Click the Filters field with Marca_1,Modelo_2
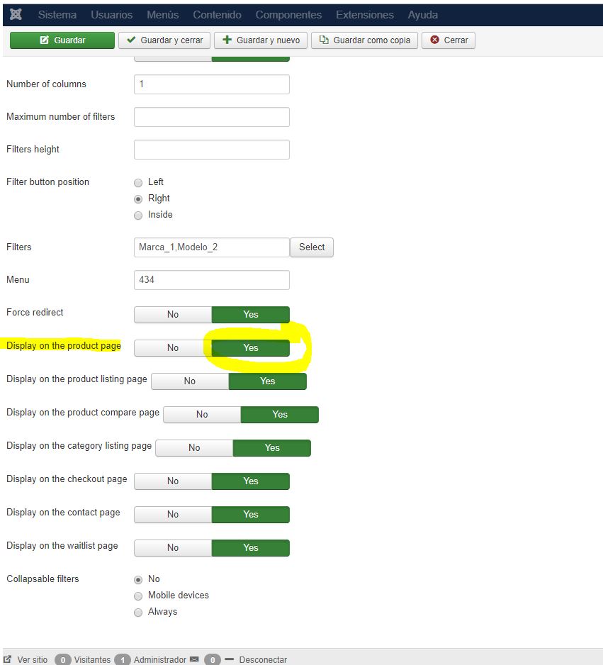The image size is (603, 665). (212, 247)
